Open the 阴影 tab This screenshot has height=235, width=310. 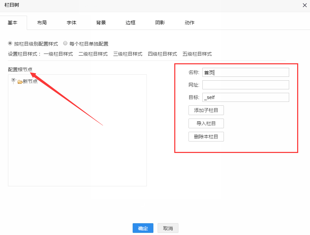pos(160,23)
